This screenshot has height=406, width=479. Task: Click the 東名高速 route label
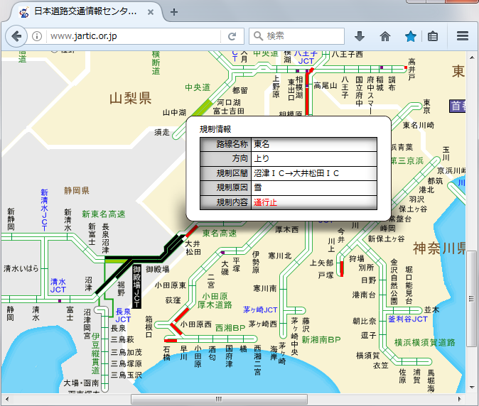pyautogui.click(x=220, y=234)
